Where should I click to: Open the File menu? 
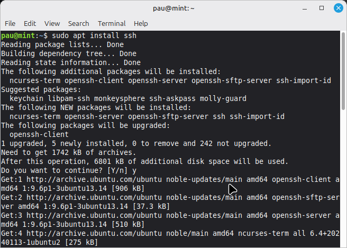click(x=10, y=23)
